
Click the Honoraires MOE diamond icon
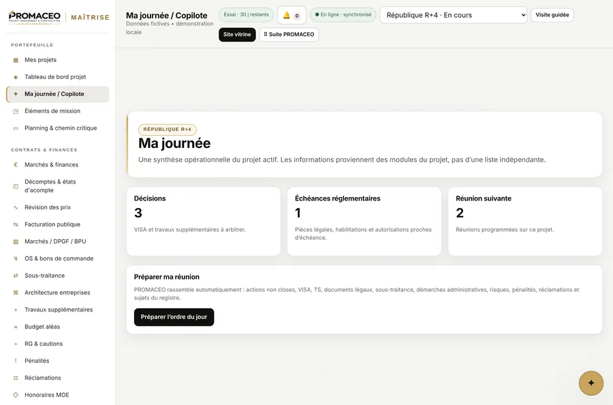pyautogui.click(x=16, y=395)
